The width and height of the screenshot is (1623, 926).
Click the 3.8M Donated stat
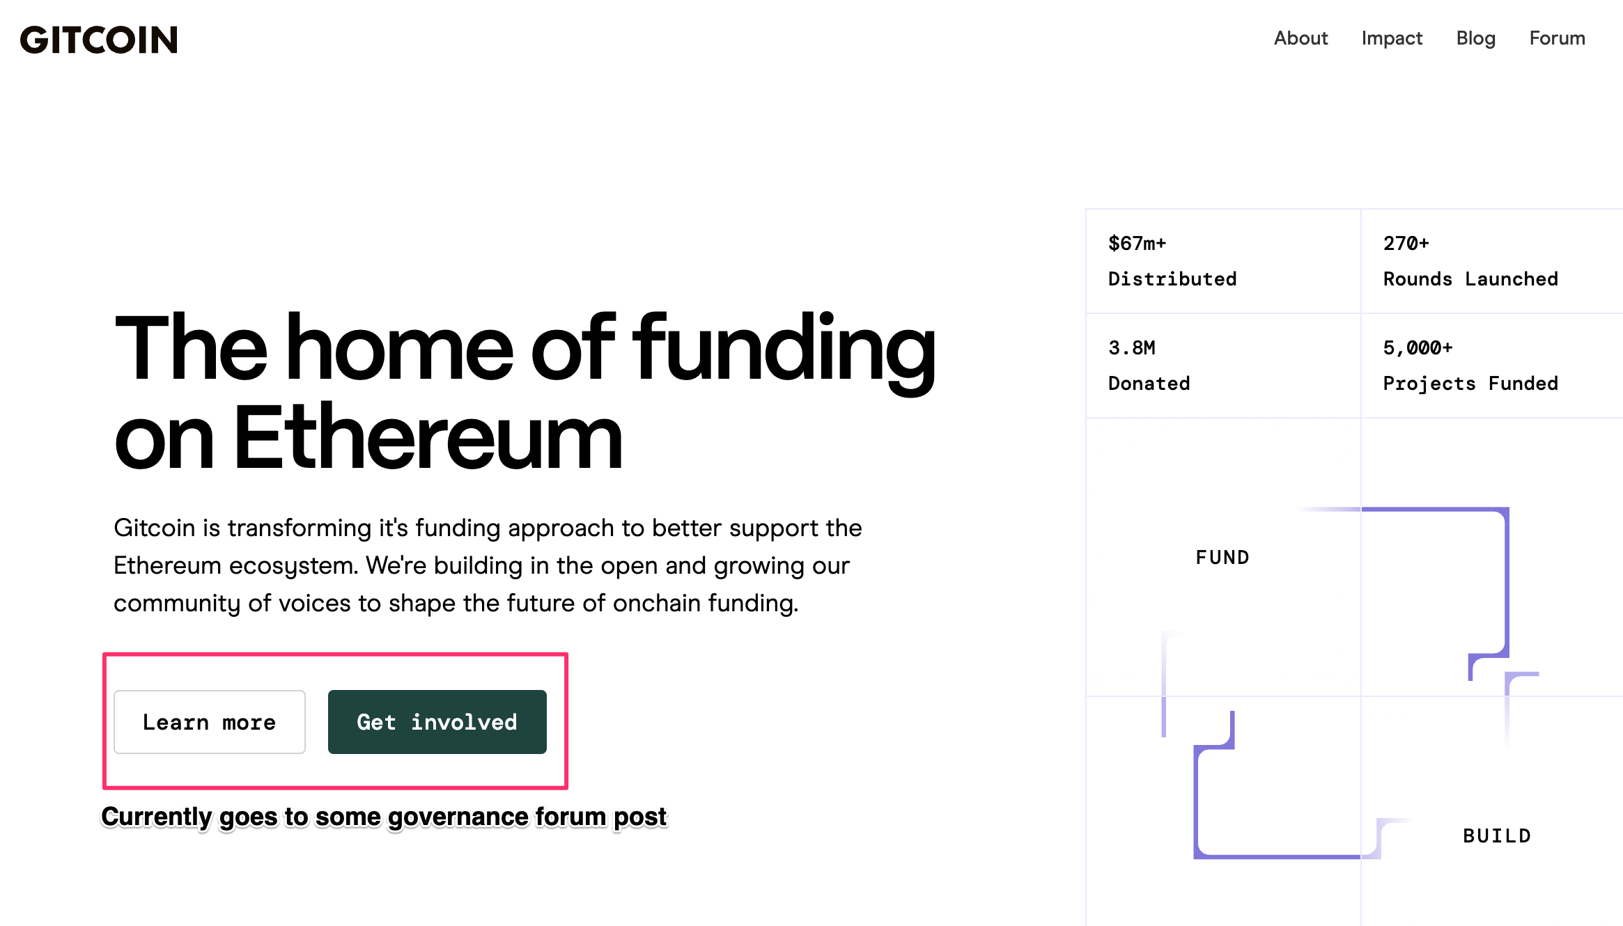[1149, 365]
